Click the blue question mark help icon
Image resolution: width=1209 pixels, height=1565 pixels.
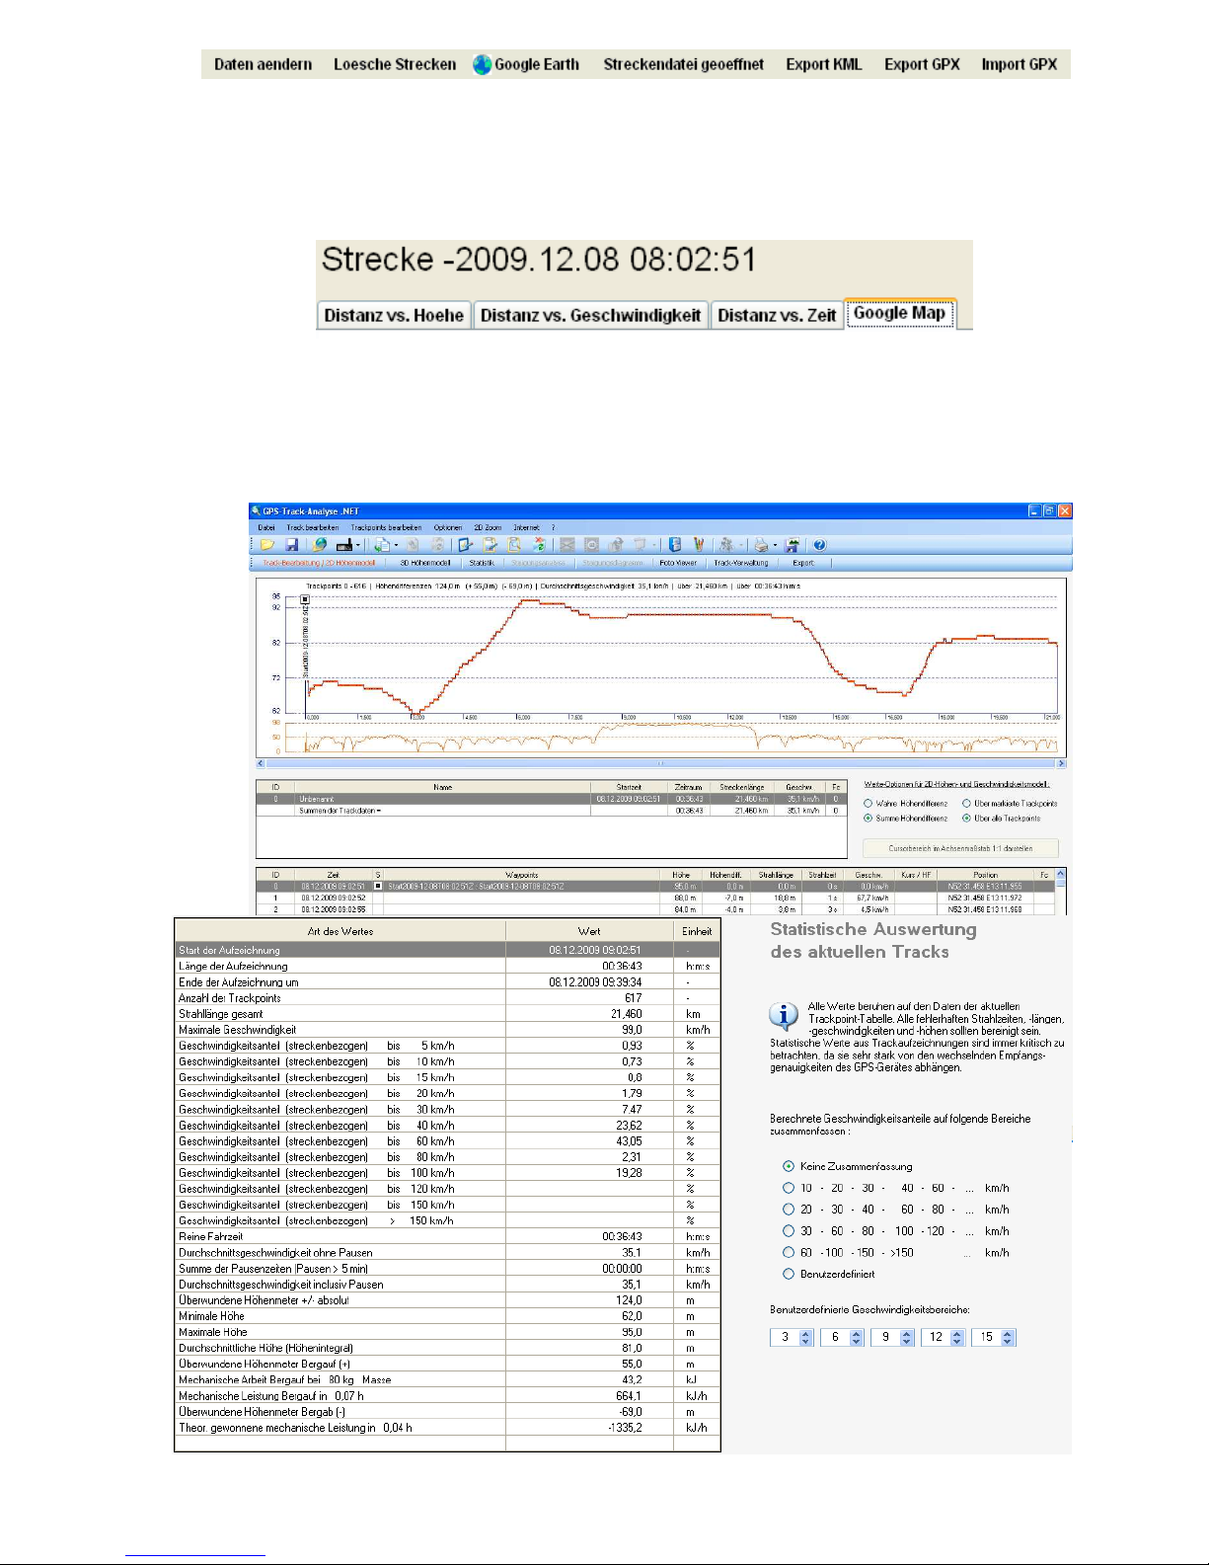click(819, 544)
